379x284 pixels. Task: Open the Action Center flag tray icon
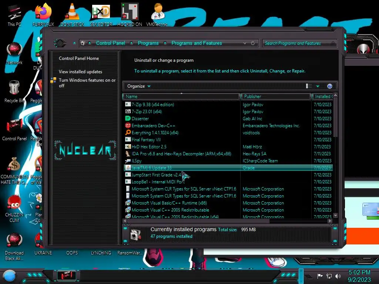(320, 276)
